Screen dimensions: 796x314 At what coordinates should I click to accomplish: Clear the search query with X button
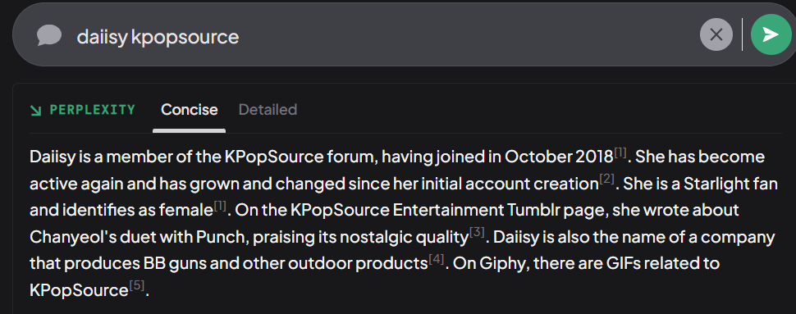(716, 34)
